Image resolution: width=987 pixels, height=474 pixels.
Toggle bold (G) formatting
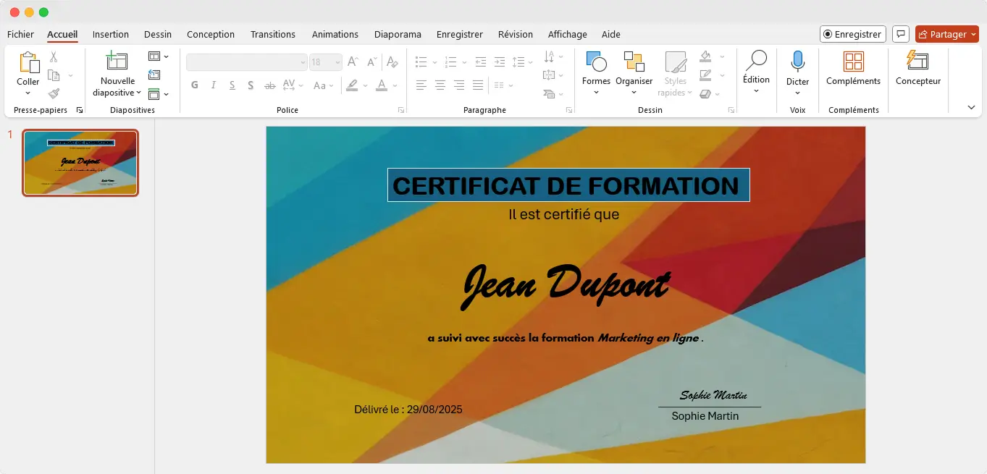(x=195, y=85)
